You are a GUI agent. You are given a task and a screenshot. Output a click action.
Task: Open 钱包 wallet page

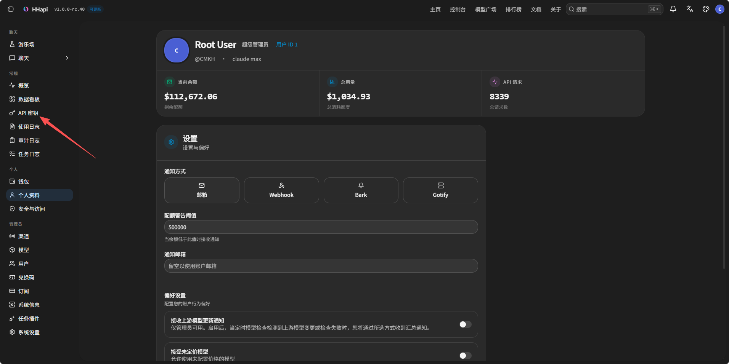coord(40,182)
